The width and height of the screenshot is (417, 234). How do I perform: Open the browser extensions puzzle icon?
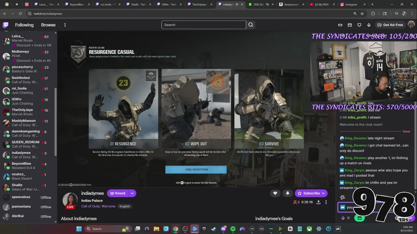click(x=373, y=14)
